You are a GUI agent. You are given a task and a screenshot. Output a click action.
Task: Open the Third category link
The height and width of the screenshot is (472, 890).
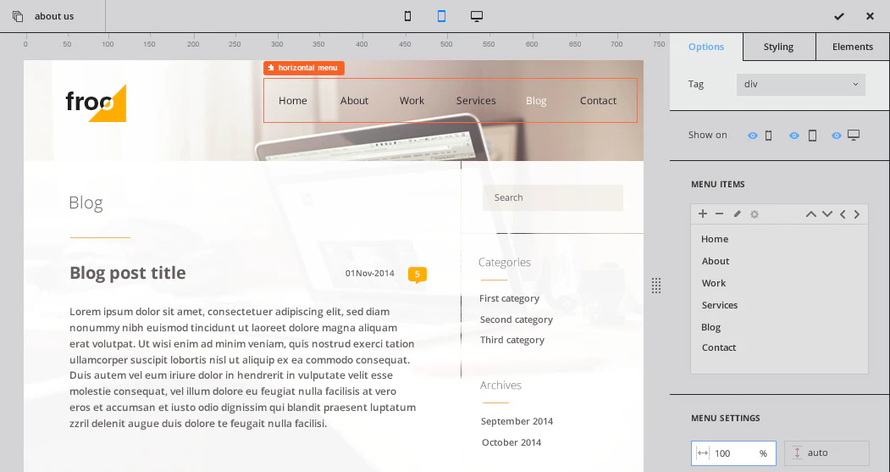point(512,340)
